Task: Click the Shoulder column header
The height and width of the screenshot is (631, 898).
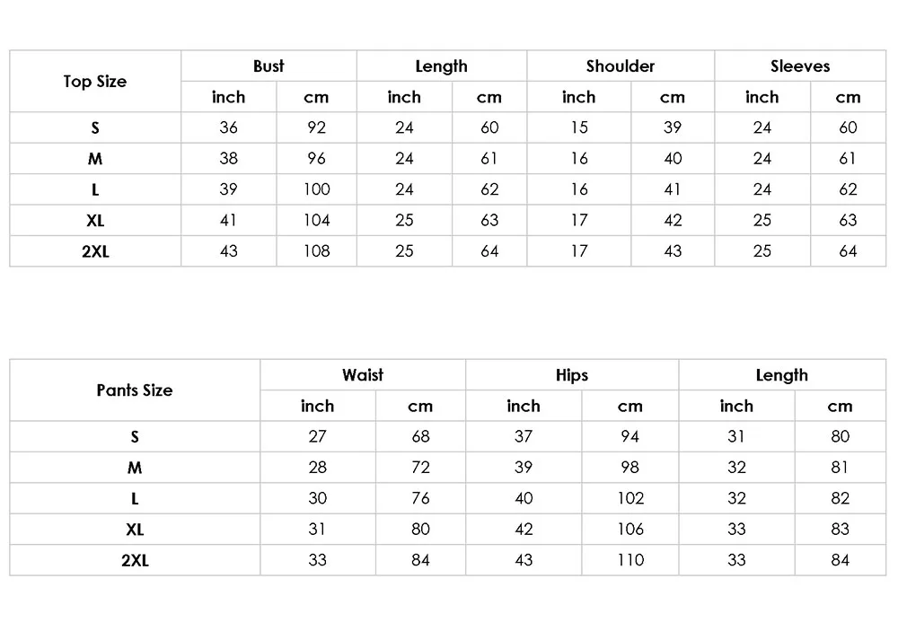Action: click(621, 66)
